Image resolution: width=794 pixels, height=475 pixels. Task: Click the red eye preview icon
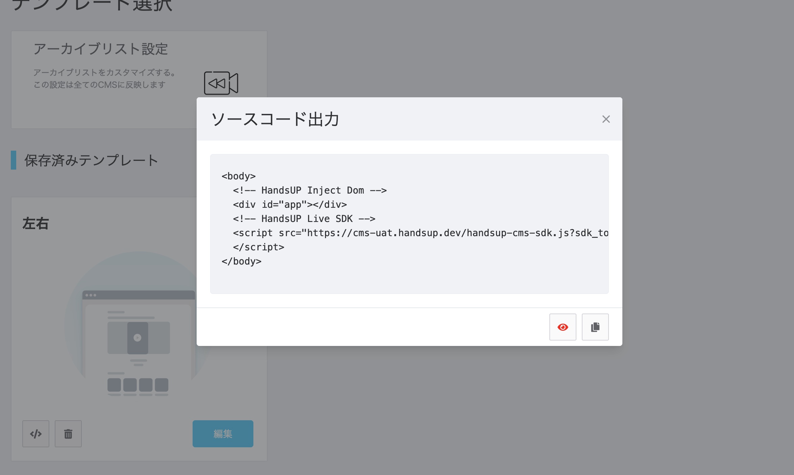(563, 327)
